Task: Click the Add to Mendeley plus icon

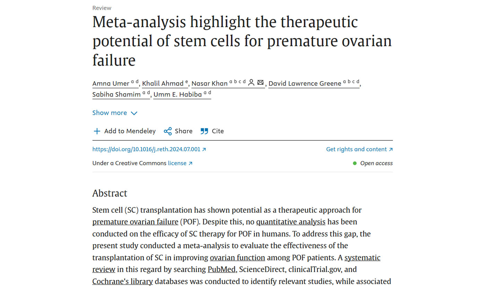Action: 97,131
